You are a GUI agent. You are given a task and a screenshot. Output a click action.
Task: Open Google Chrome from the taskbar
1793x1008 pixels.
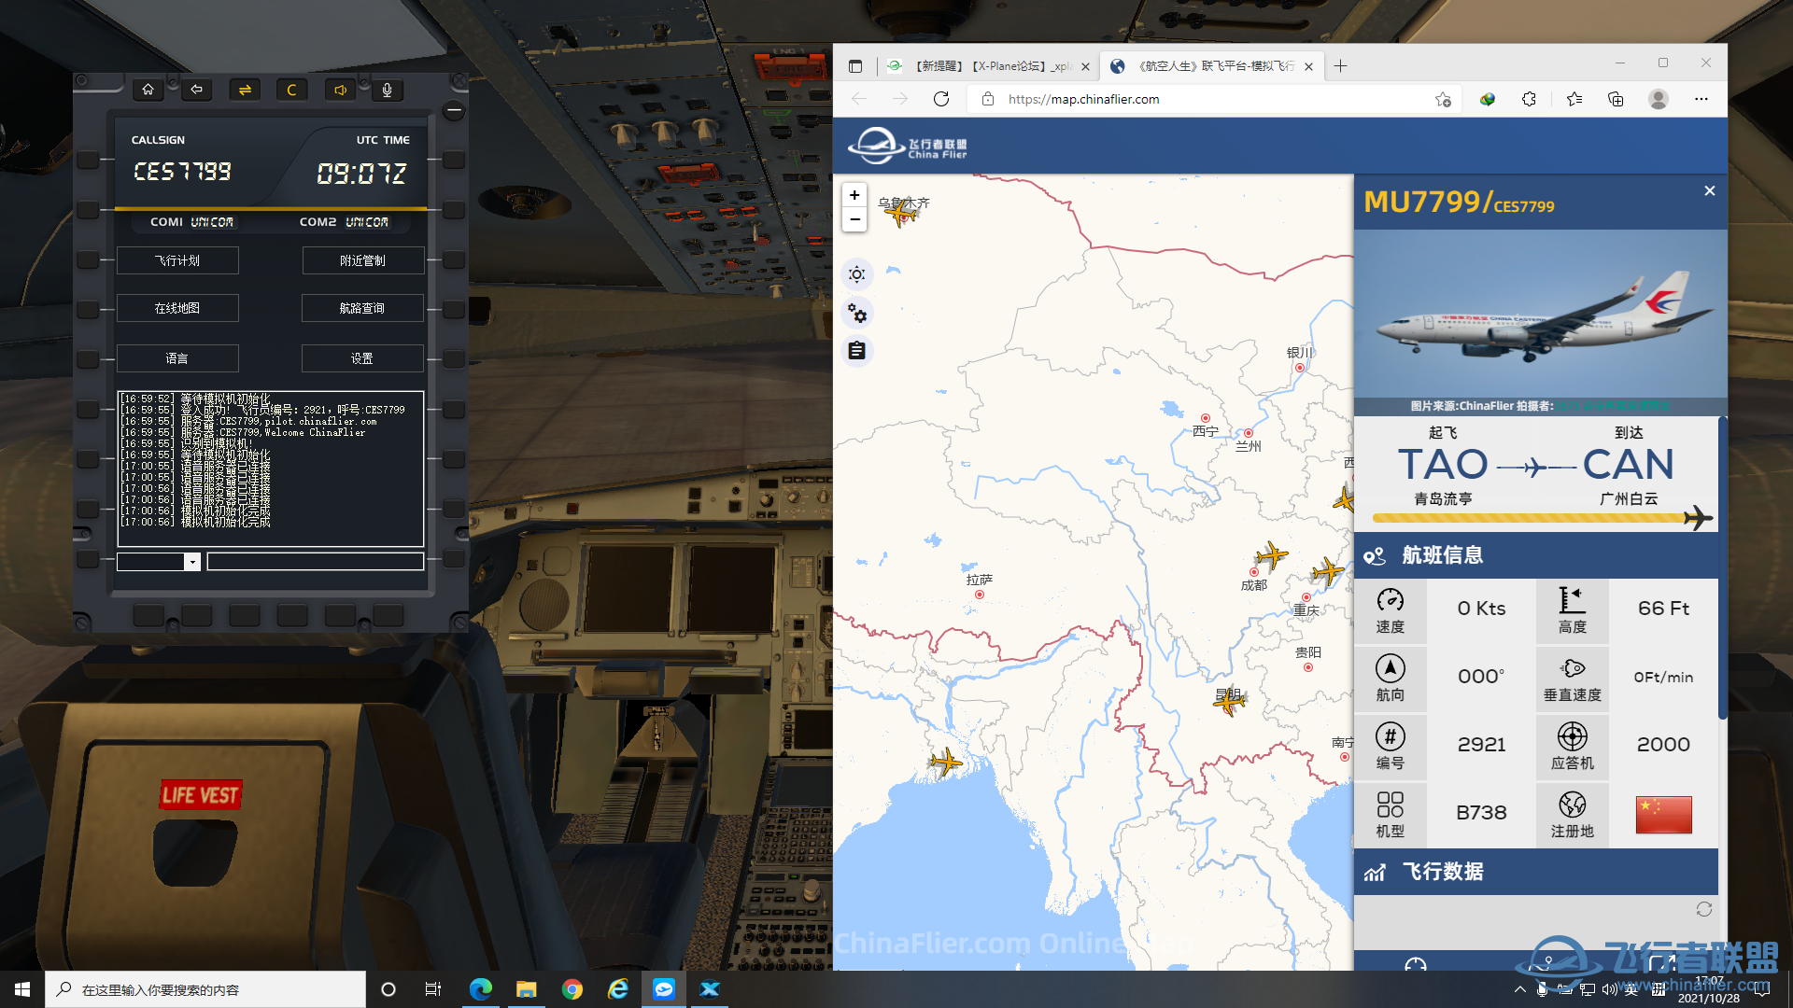pos(572,989)
